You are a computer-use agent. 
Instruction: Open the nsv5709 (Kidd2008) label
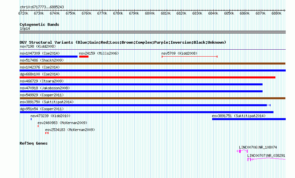tap(179, 53)
